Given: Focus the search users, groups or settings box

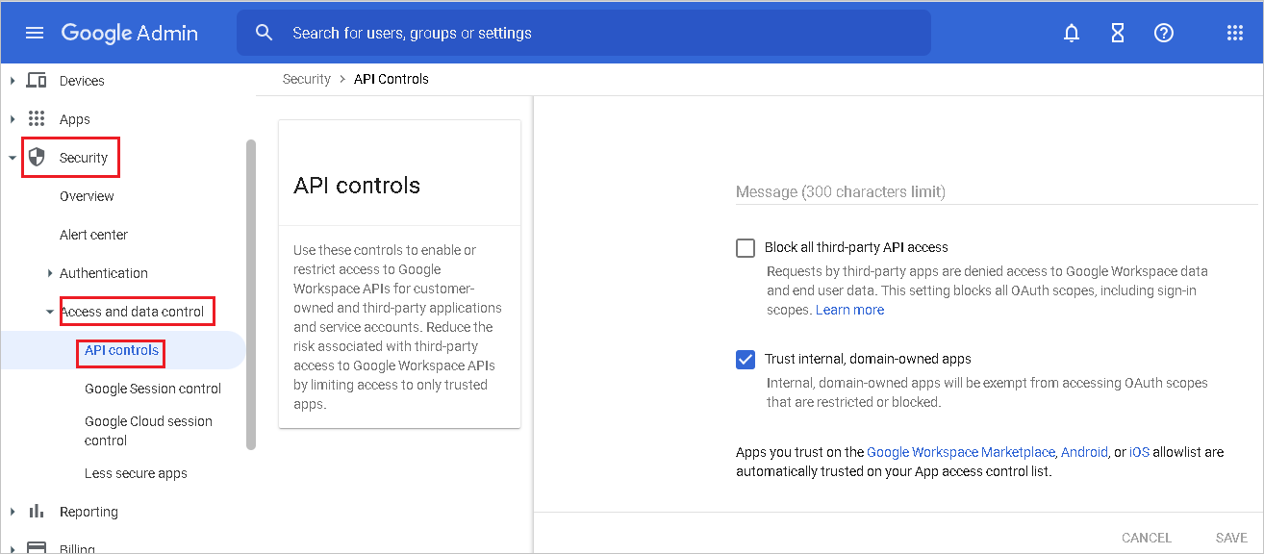Looking at the screenshot, I should [584, 33].
